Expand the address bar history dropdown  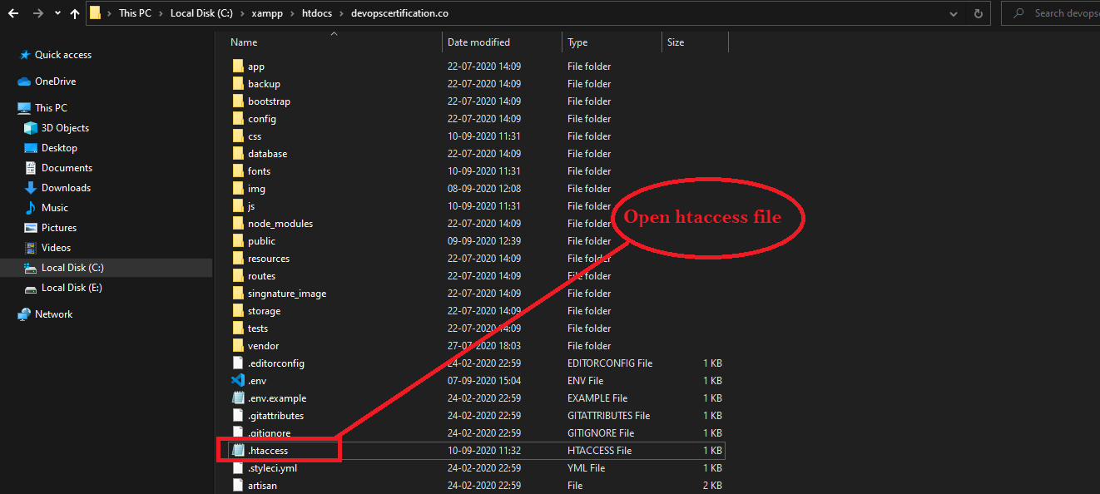pos(952,13)
